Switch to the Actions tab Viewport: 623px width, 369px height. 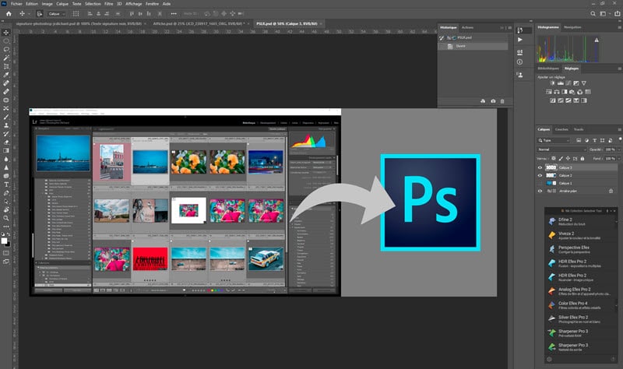click(x=467, y=27)
